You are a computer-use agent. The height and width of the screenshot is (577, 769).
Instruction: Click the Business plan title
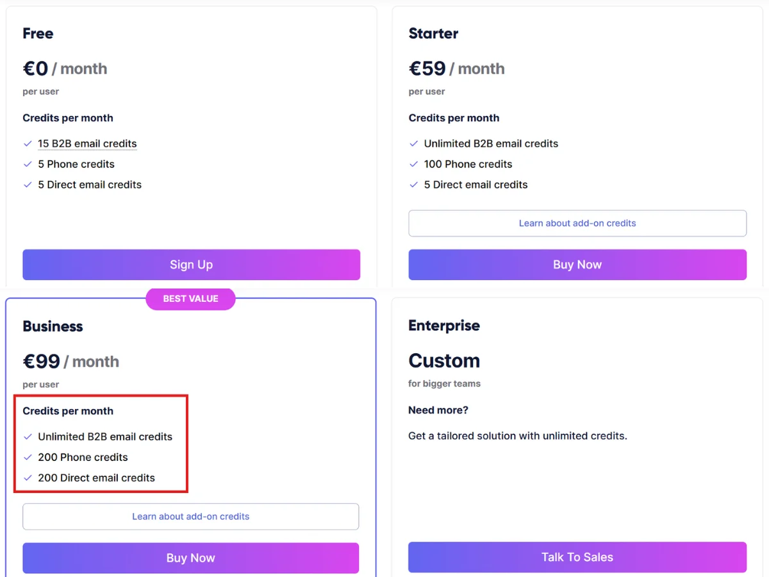point(53,326)
